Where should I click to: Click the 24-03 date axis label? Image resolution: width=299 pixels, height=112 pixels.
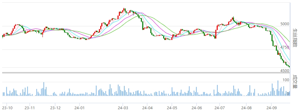[x=123, y=108]
